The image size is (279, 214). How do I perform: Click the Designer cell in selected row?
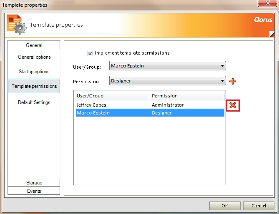click(x=162, y=113)
